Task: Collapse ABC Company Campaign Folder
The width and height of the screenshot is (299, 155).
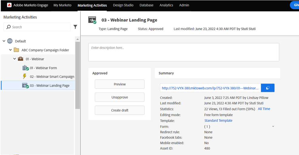Action: [x=11, y=50]
